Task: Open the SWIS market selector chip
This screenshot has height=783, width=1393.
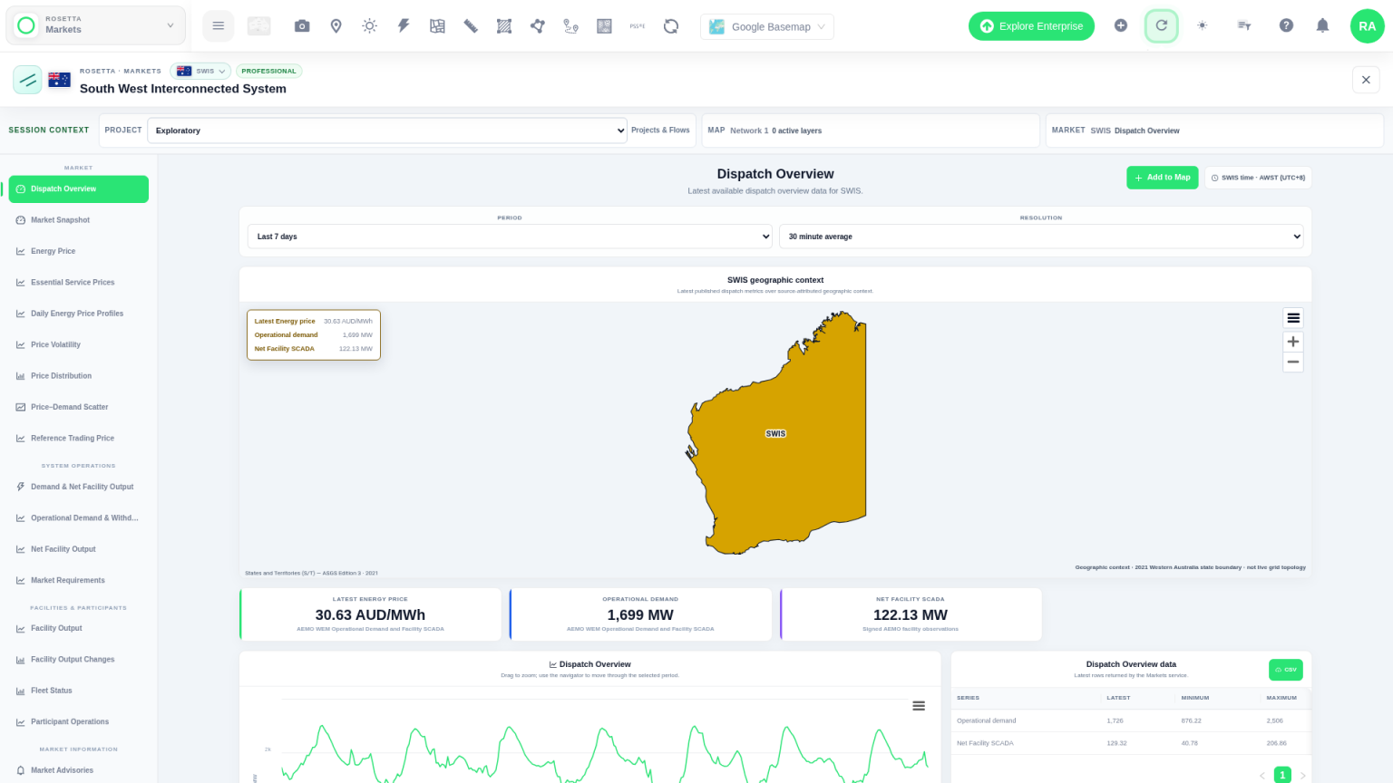Action: (x=200, y=71)
